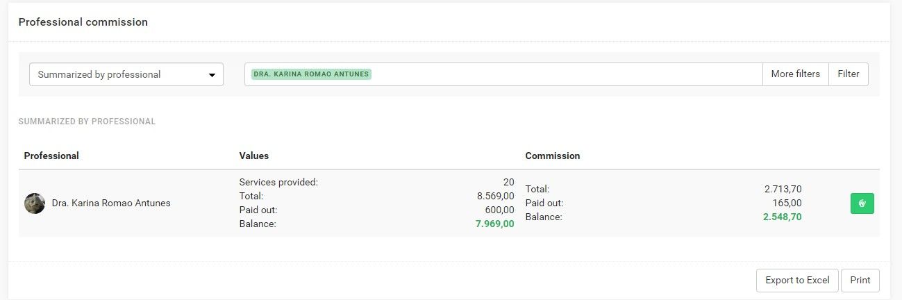Image resolution: width=902 pixels, height=300 pixels.
Task: Select the Dra. Karina Romao Antunes row name
Action: click(x=111, y=203)
